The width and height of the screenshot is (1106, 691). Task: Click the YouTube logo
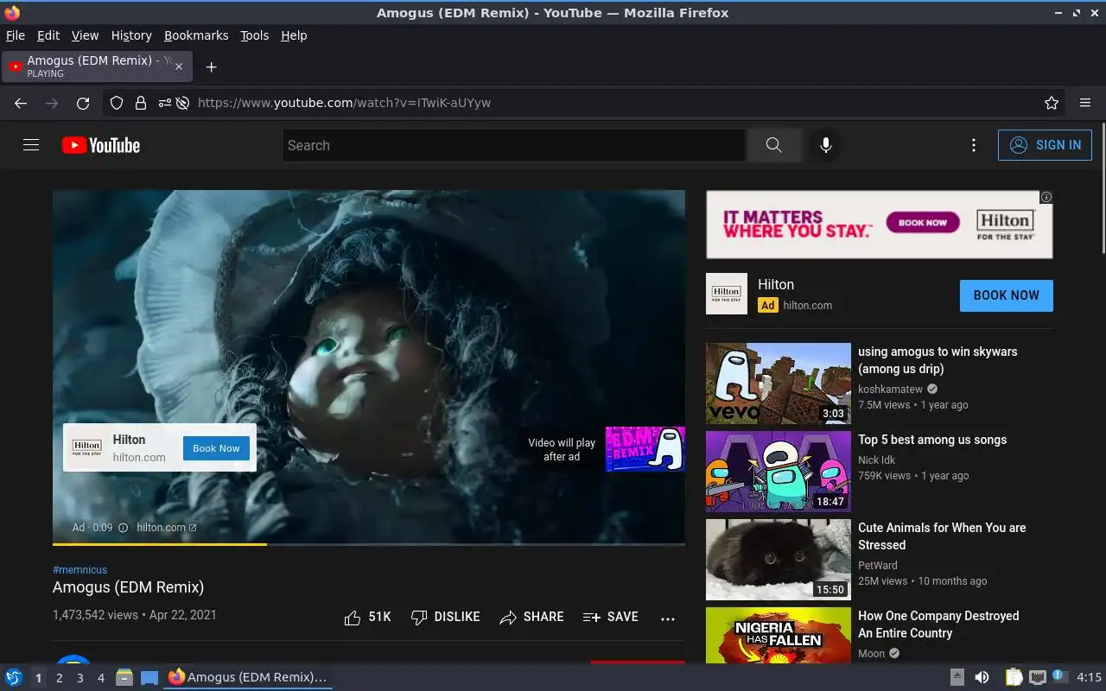coord(101,145)
